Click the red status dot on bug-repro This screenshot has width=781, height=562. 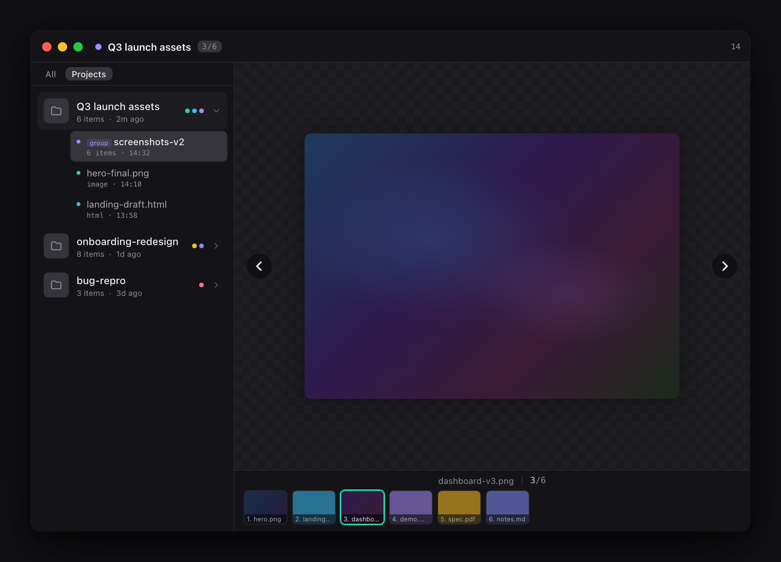pos(201,285)
